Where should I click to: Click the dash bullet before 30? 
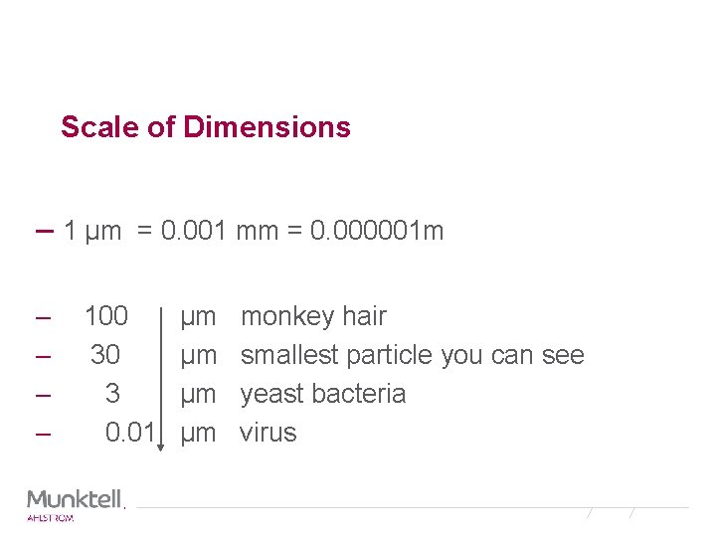(x=43, y=356)
